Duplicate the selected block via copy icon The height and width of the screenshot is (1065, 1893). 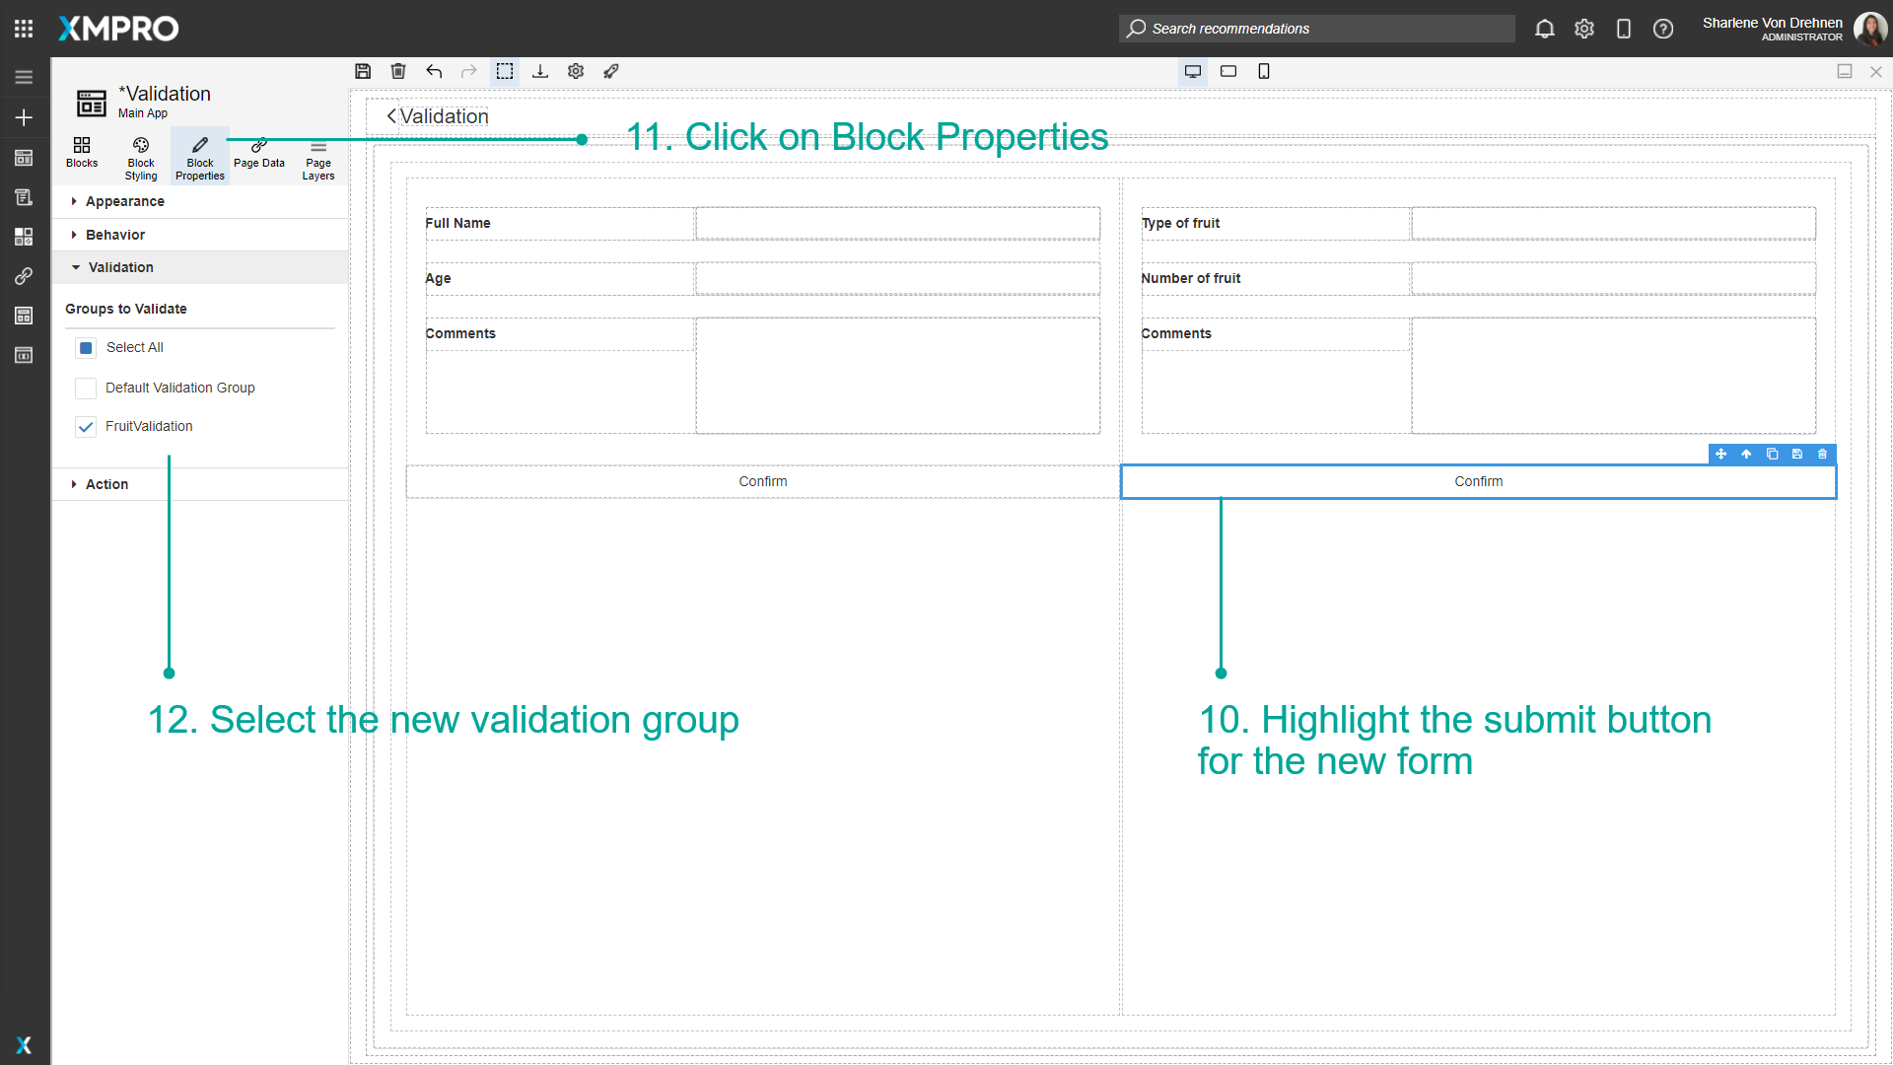1772,454
